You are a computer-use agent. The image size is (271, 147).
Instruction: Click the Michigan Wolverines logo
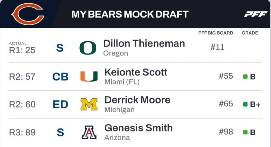tap(89, 104)
